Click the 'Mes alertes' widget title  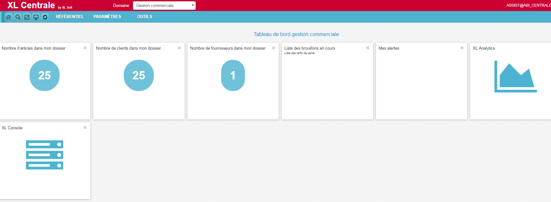(x=389, y=48)
